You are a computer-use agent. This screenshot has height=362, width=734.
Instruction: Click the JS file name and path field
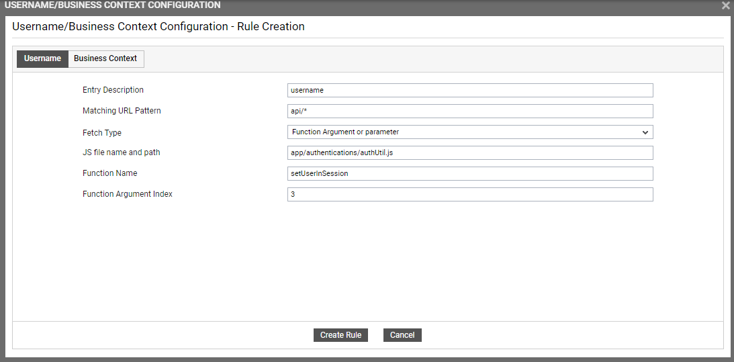[470, 152]
